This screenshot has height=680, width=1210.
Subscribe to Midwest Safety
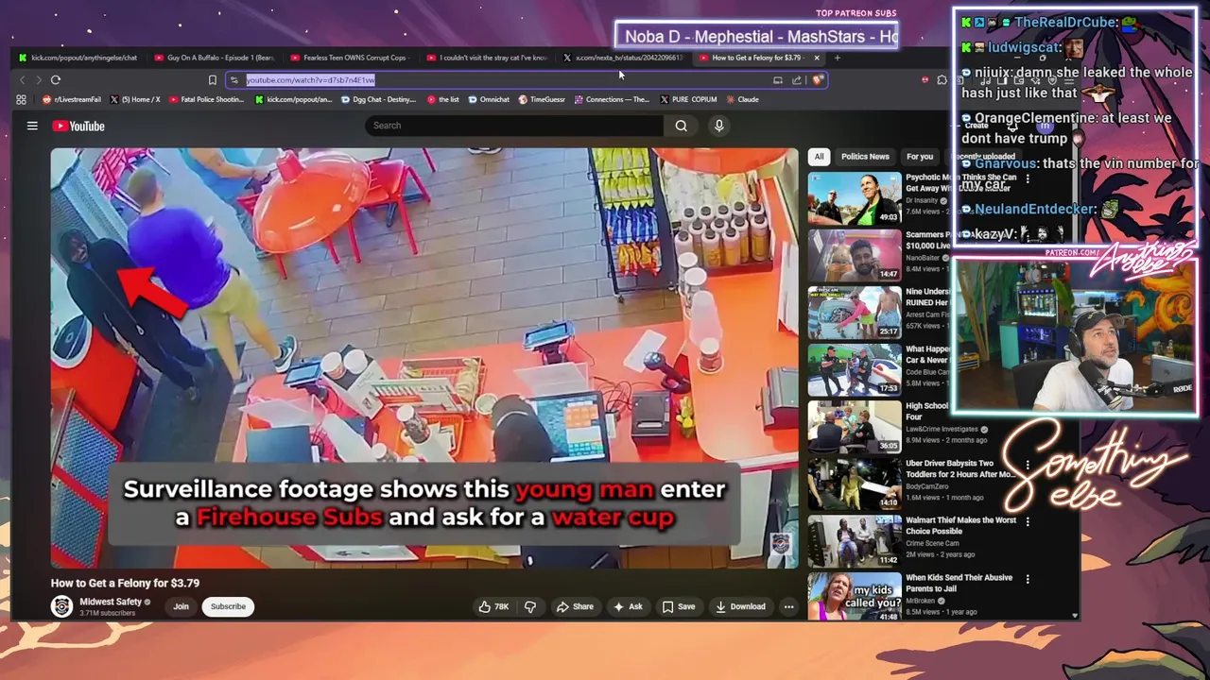[x=228, y=606]
